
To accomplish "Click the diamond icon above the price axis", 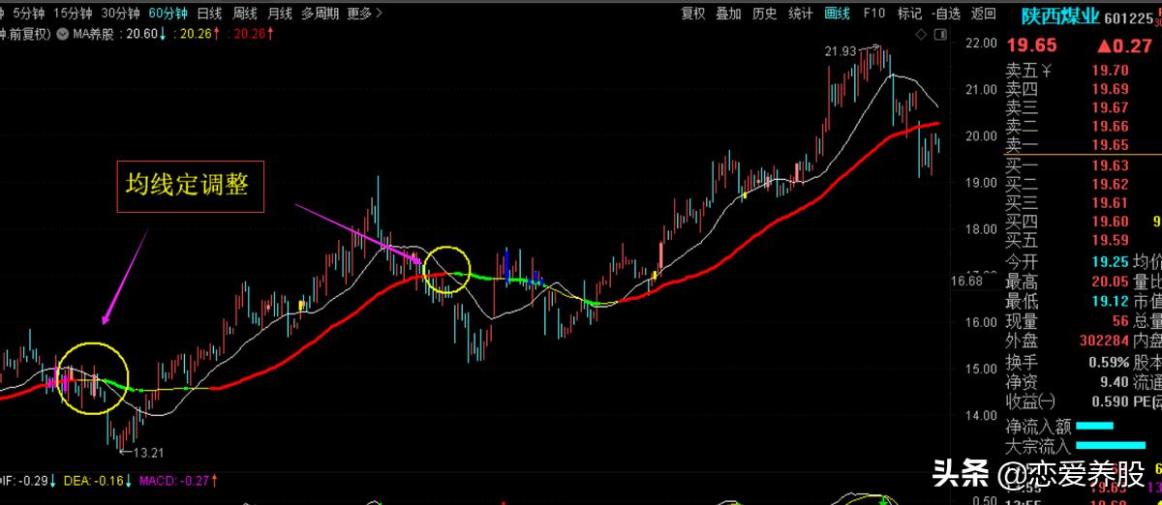I will coord(921,34).
